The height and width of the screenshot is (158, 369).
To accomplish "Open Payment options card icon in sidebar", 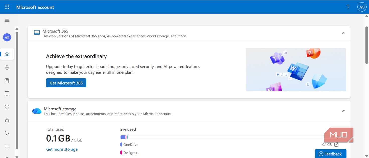I will pos(7,146).
